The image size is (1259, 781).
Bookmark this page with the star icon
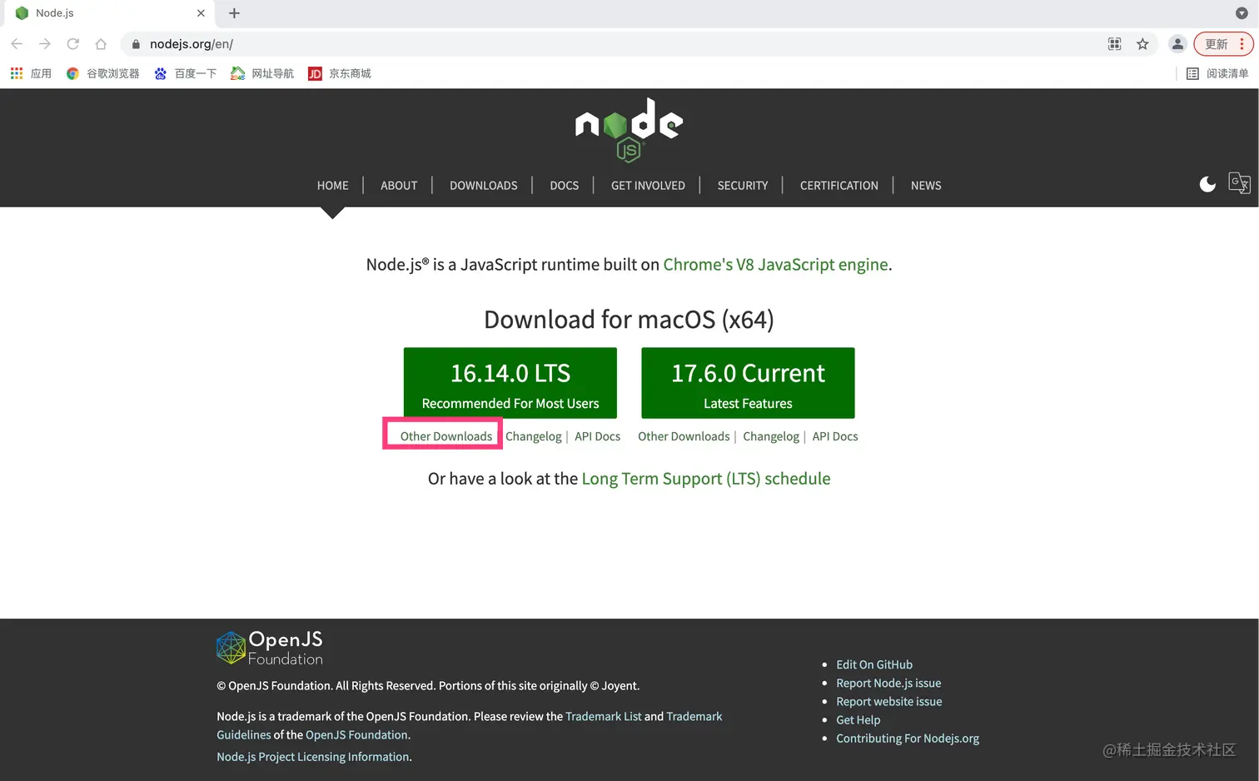pyautogui.click(x=1142, y=44)
